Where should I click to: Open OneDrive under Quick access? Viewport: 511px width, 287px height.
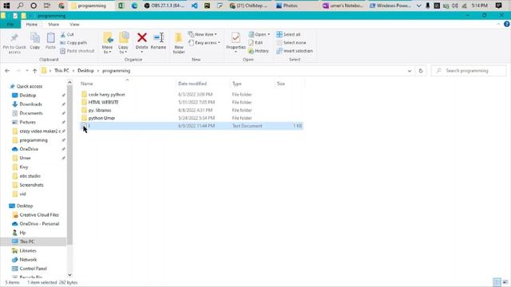coord(29,149)
